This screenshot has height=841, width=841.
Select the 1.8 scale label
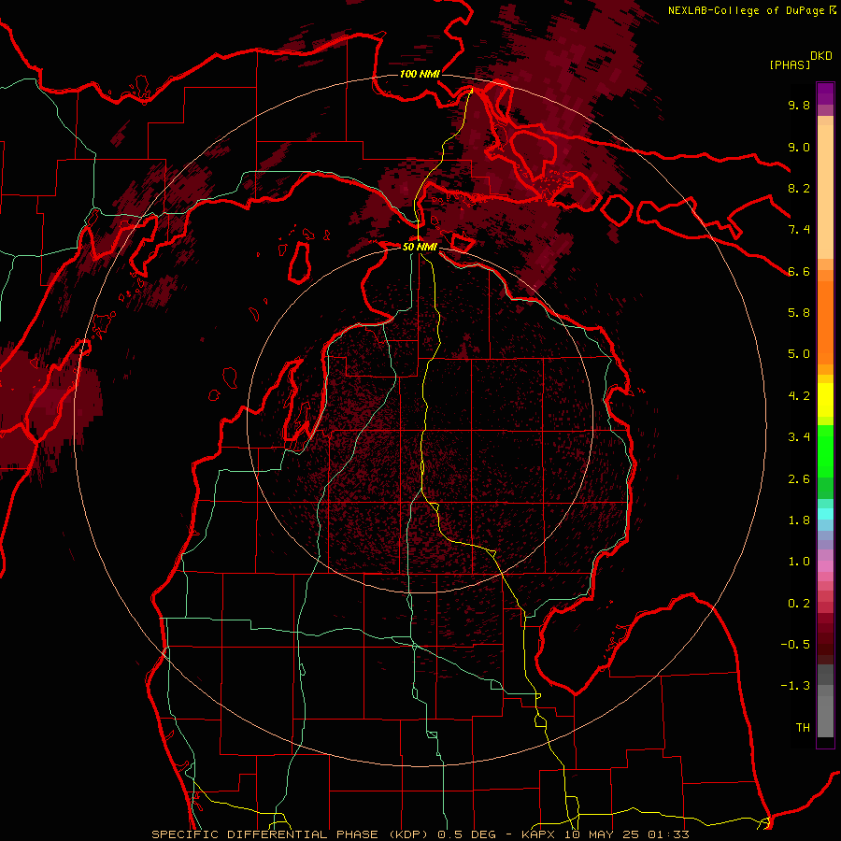tap(799, 520)
